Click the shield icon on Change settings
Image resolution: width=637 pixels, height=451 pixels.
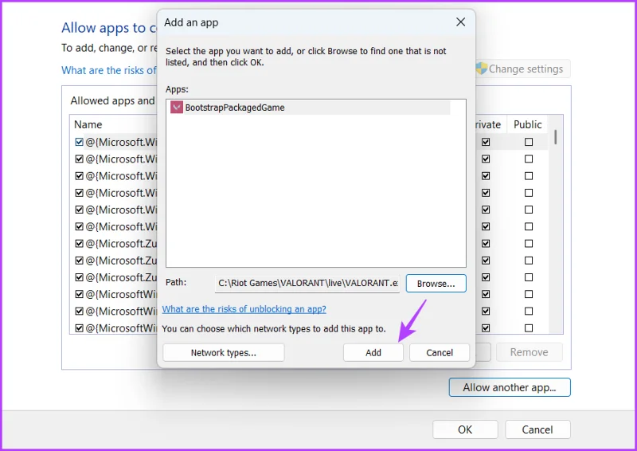(x=482, y=69)
